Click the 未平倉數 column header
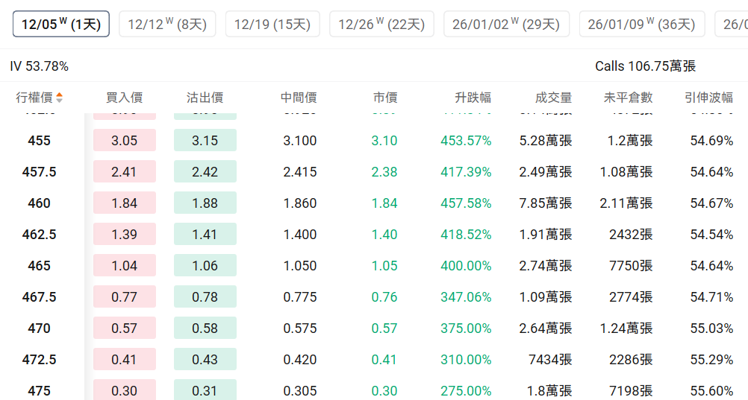Viewport: 748px width, 400px height. pos(628,98)
